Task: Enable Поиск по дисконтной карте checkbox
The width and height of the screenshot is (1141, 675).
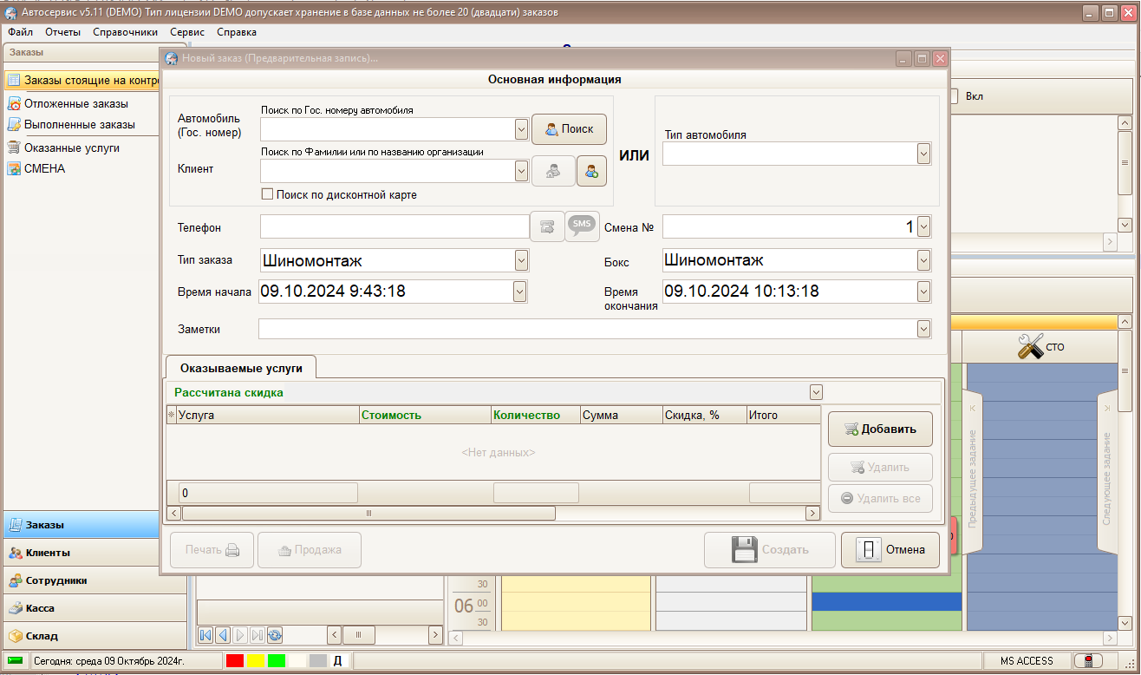Action: 267,195
